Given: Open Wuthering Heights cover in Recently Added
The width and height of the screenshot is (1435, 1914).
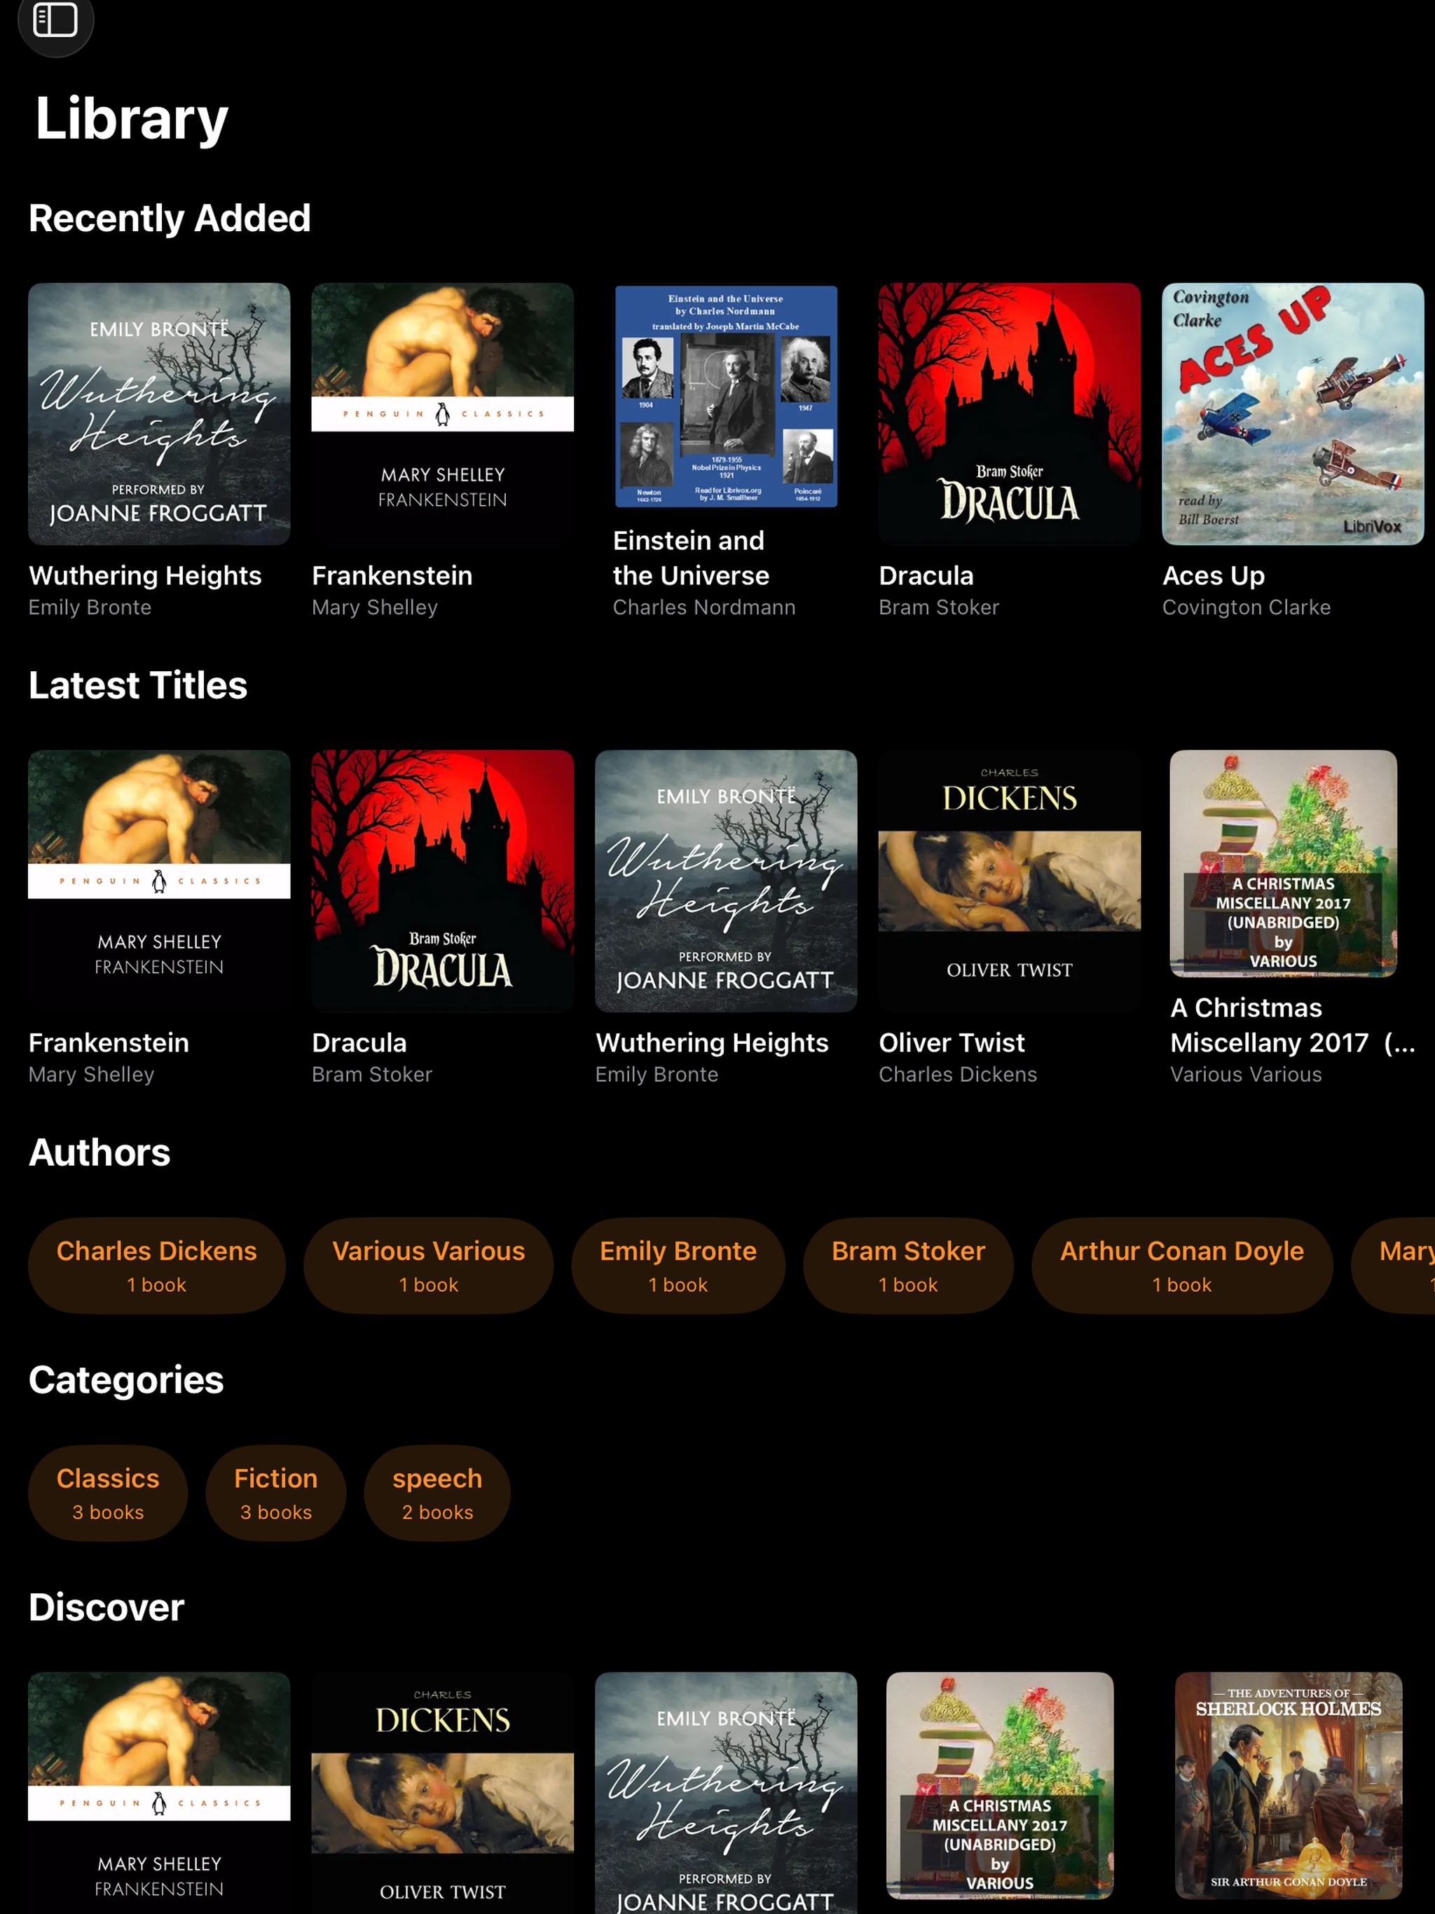Looking at the screenshot, I should 159,413.
